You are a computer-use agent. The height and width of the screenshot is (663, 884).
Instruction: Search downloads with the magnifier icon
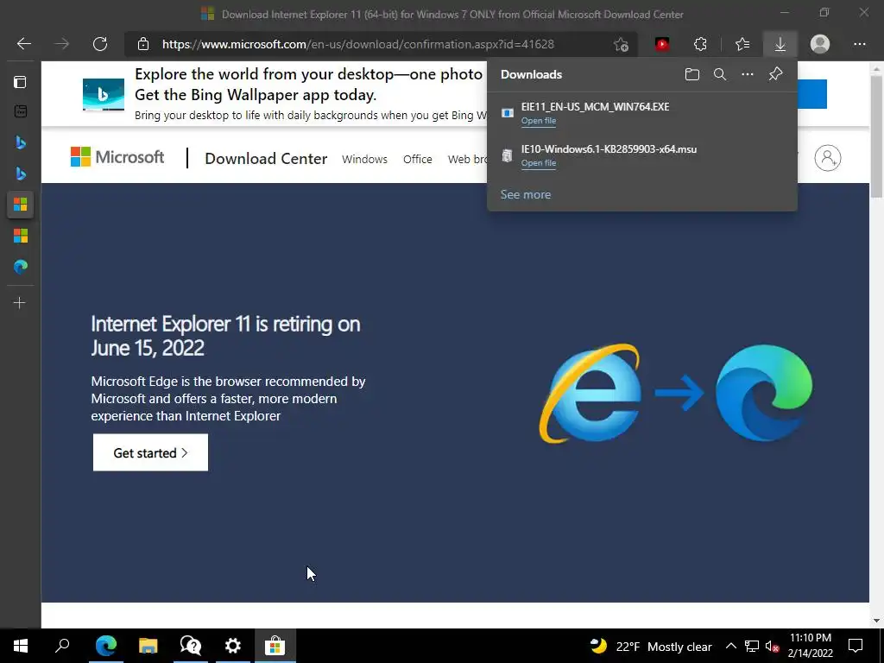tap(720, 74)
